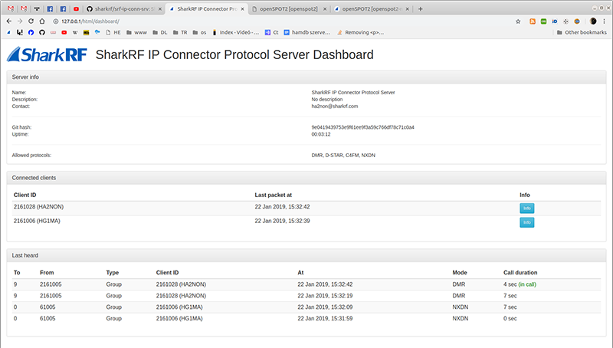This screenshot has width=613, height=348.
Task: Click the 'Mode' column header in Last heard
Action: [x=460, y=273]
